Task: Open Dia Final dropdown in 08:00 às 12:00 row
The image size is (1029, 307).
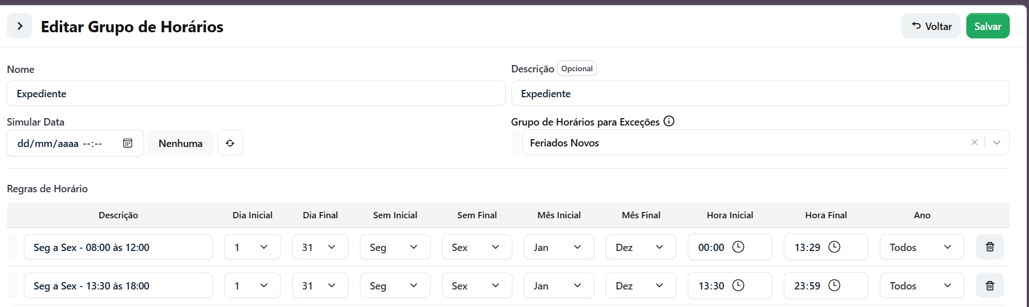Action: tap(320, 247)
